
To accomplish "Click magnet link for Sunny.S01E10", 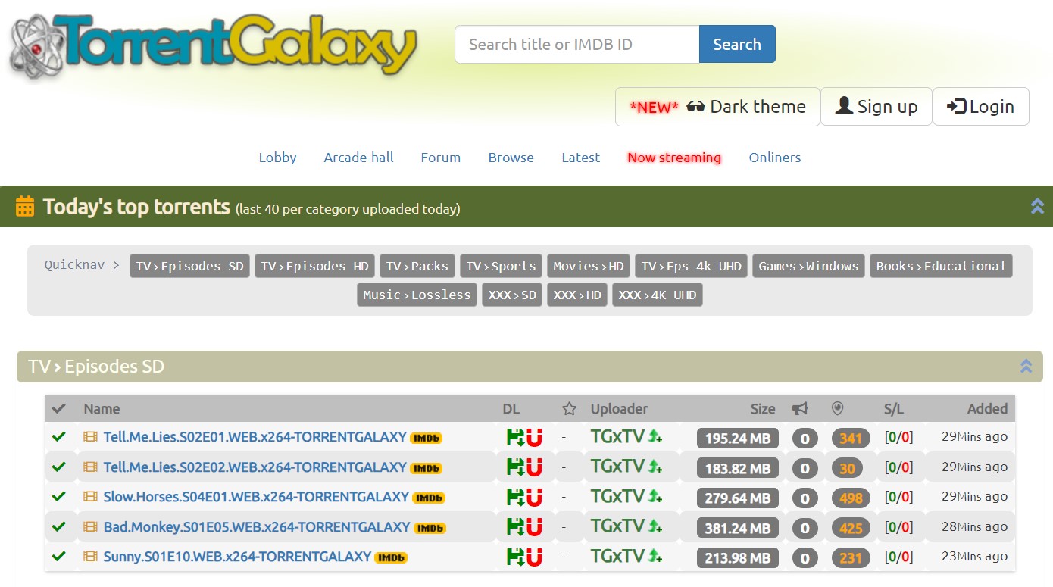I will (x=535, y=557).
